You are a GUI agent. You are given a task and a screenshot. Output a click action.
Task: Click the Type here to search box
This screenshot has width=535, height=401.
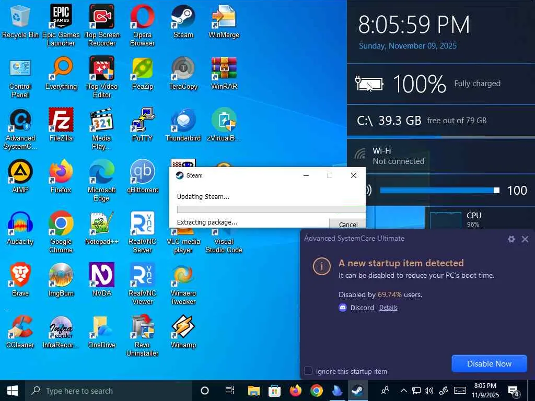109,391
